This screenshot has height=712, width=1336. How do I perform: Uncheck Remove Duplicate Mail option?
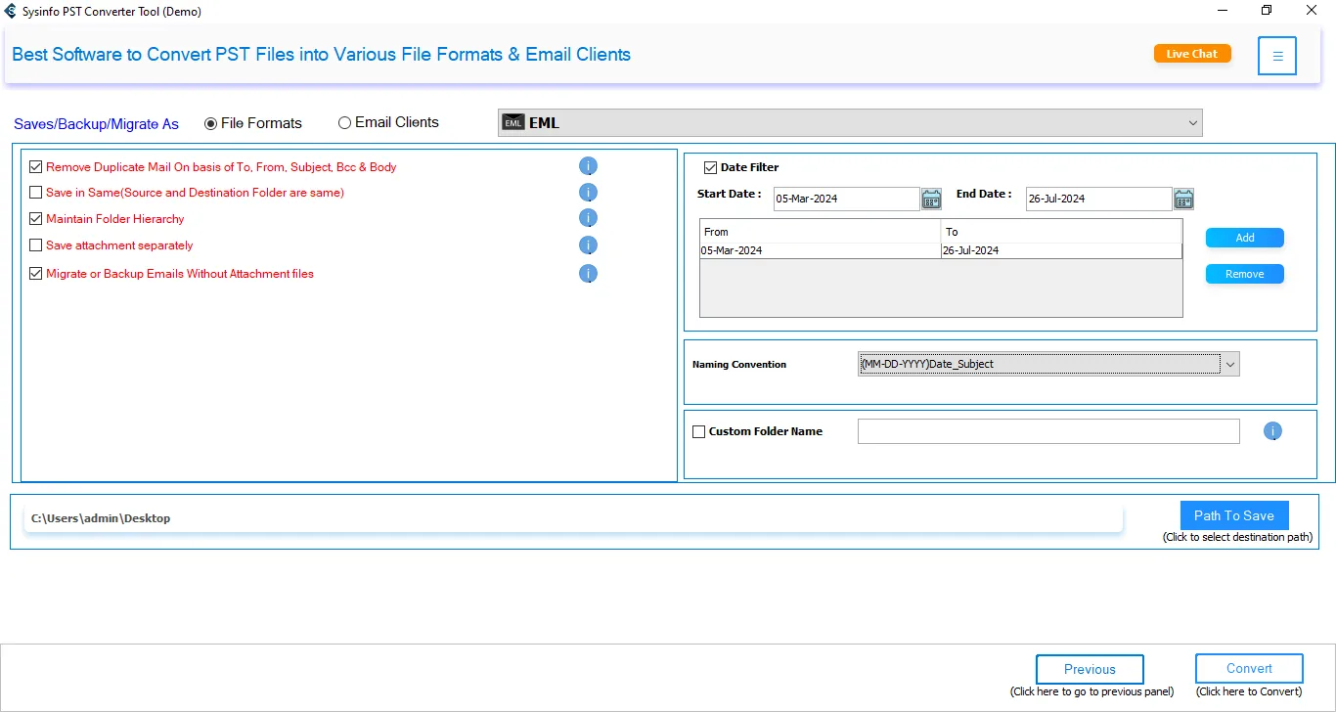36,167
